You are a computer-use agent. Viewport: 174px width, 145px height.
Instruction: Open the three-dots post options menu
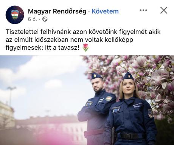coord(143,10)
